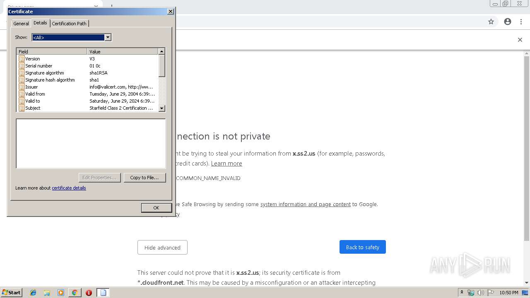
Task: Click the Show desktop tray button
Action: (x=525, y=293)
